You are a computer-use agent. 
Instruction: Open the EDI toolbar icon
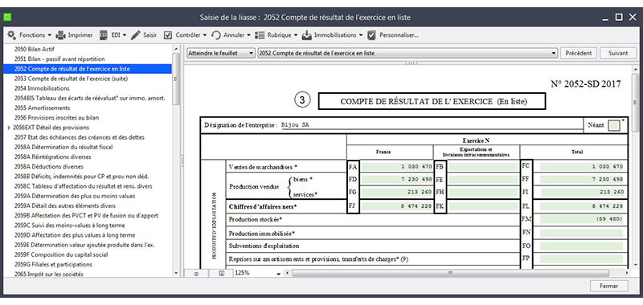(104, 35)
